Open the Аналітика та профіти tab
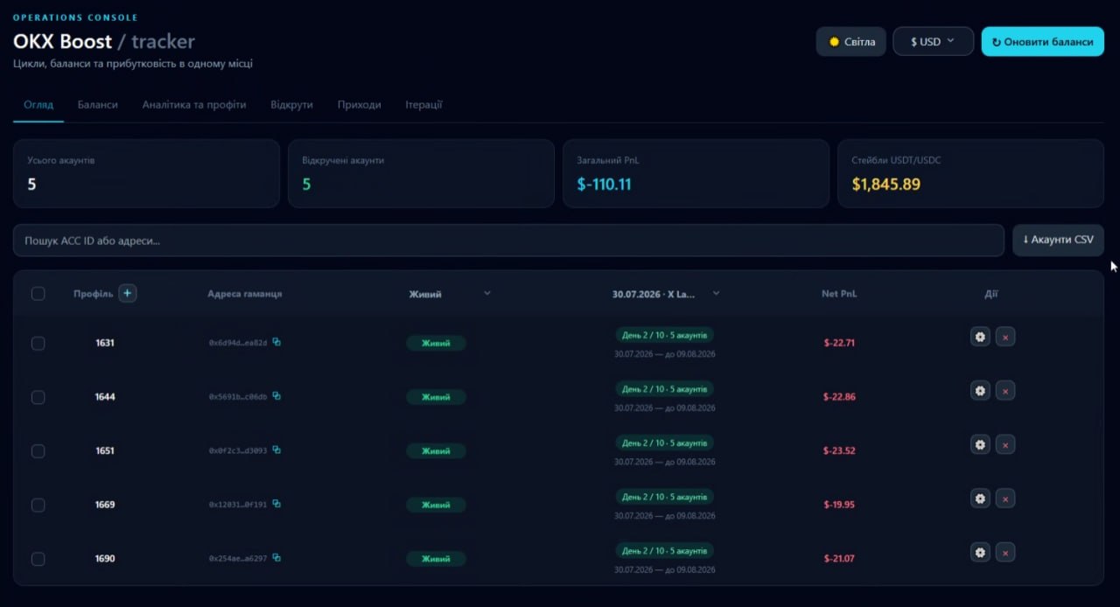 pyautogui.click(x=194, y=104)
